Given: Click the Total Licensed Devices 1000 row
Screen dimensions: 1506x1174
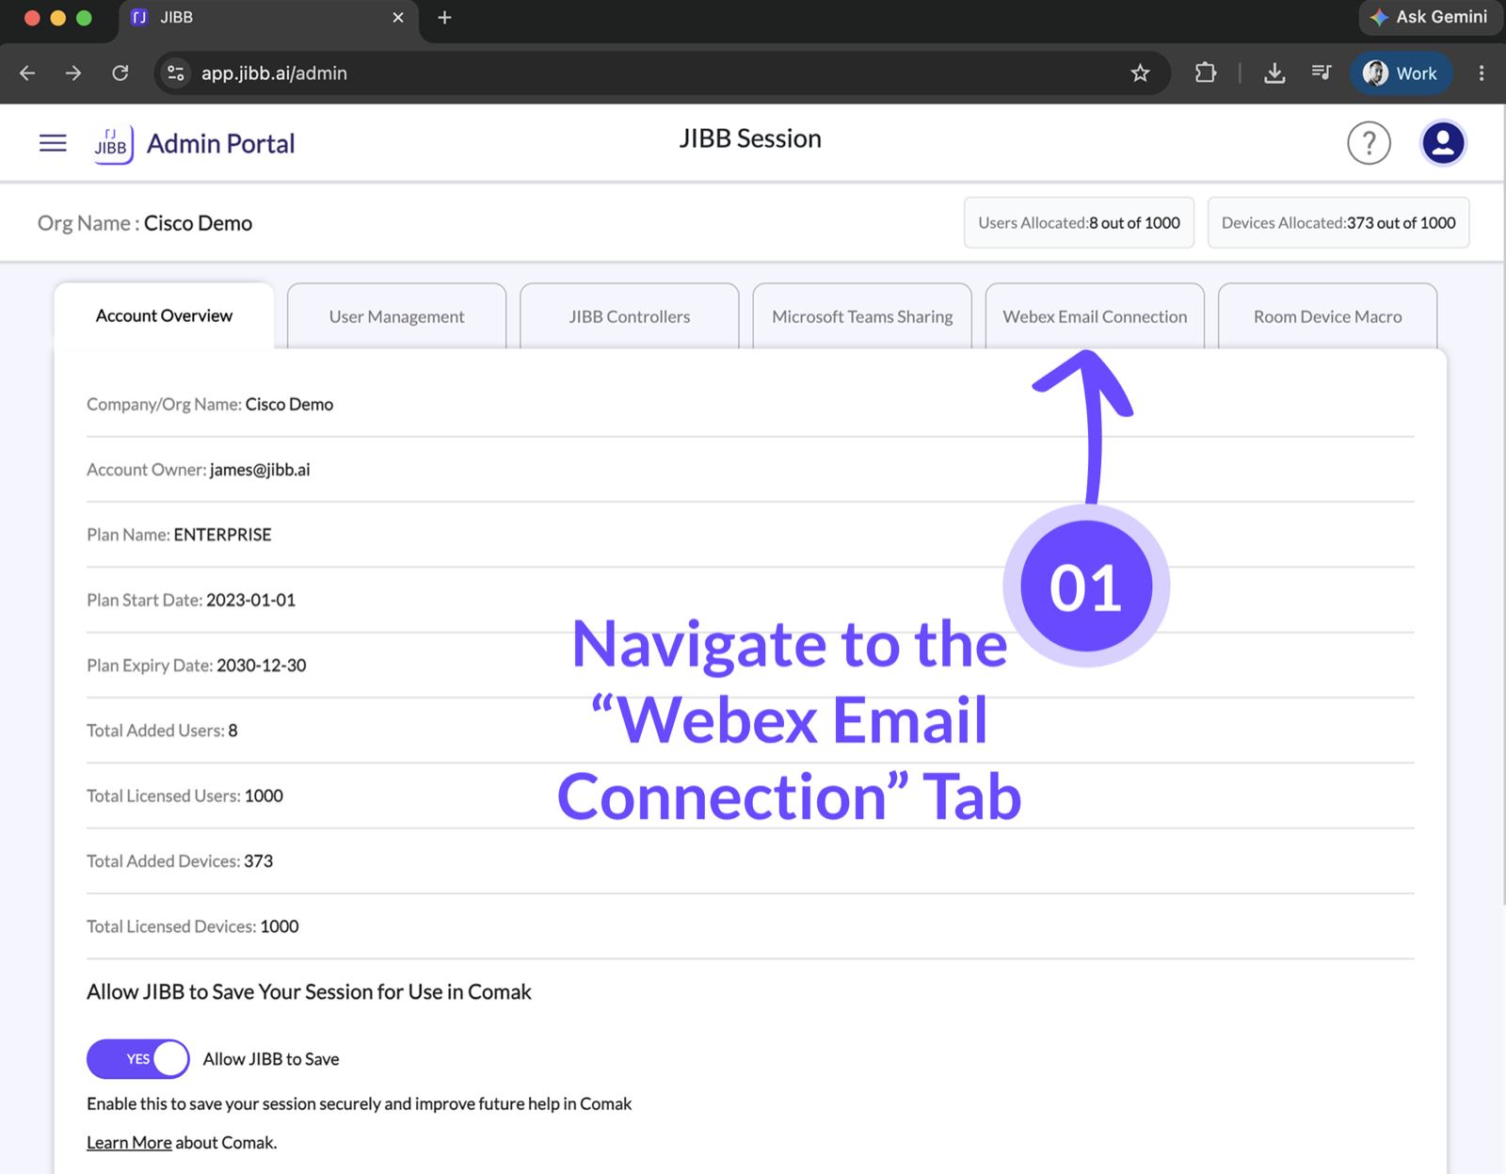Looking at the screenshot, I should click(x=750, y=926).
